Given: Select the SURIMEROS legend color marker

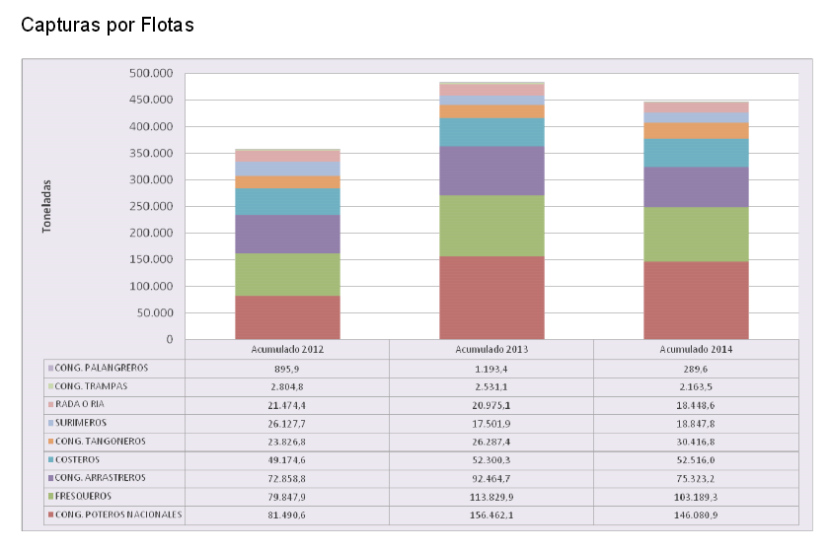Looking at the screenshot, I should [49, 423].
